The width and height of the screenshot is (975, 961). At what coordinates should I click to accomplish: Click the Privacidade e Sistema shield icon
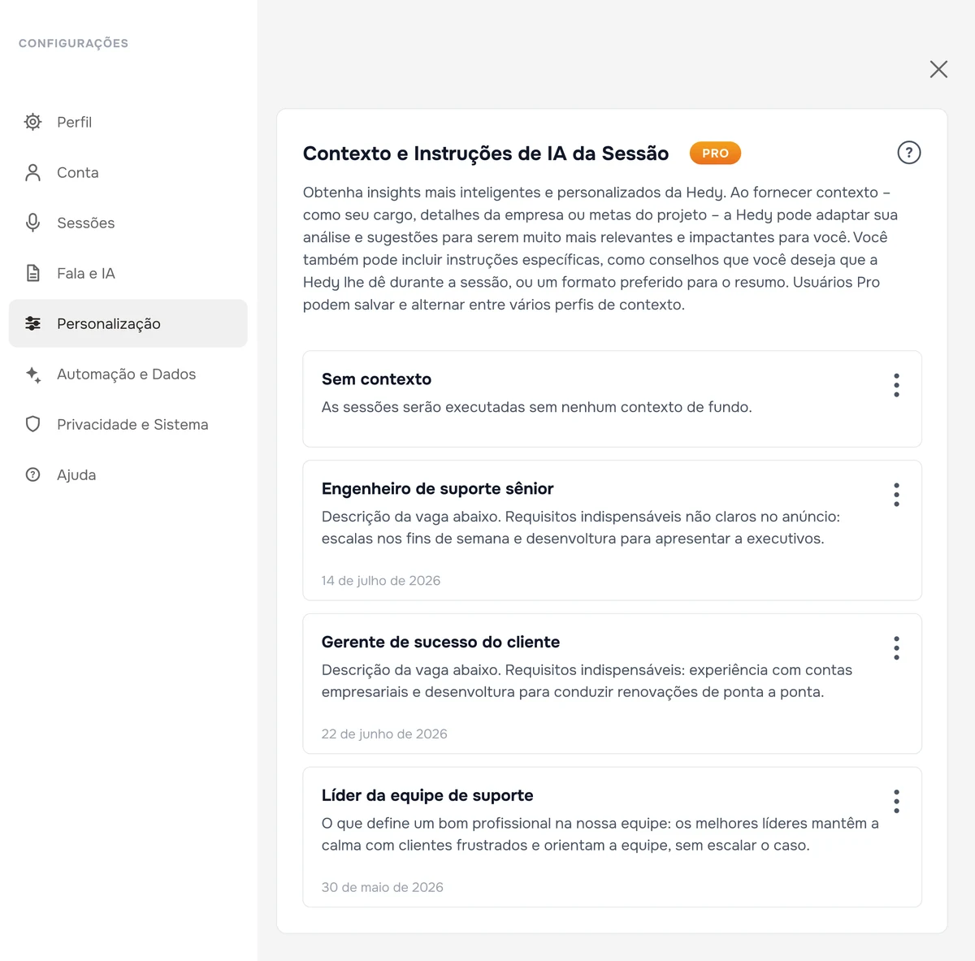click(32, 424)
